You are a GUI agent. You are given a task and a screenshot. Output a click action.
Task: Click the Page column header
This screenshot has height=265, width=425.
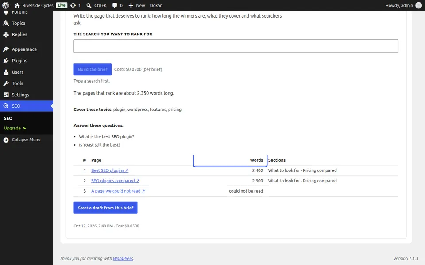point(96,160)
